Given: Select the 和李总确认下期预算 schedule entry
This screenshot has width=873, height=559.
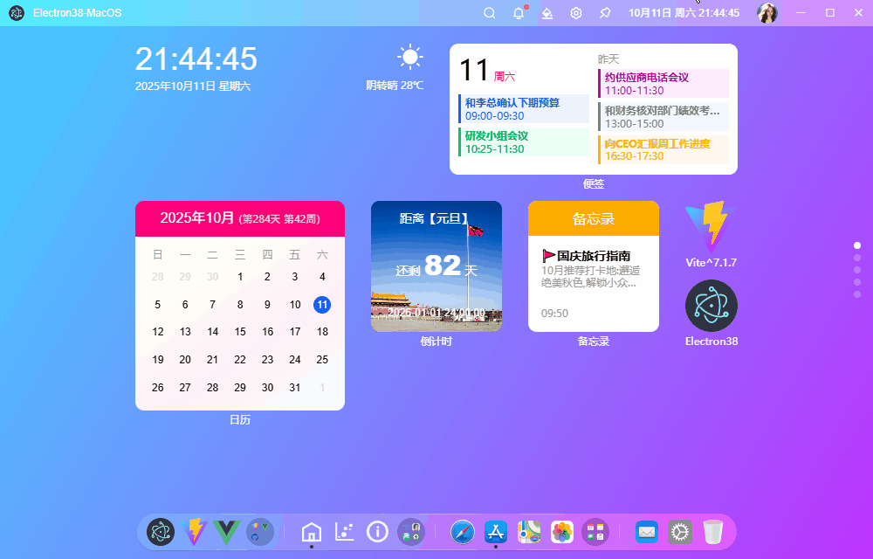Looking at the screenshot, I should pos(523,107).
